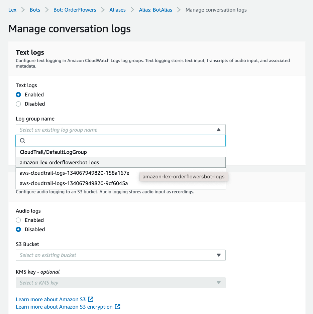Select aws-cloudtrail-logs ending in 158a167e
Screen dimensions: 313x314
pos(75,173)
